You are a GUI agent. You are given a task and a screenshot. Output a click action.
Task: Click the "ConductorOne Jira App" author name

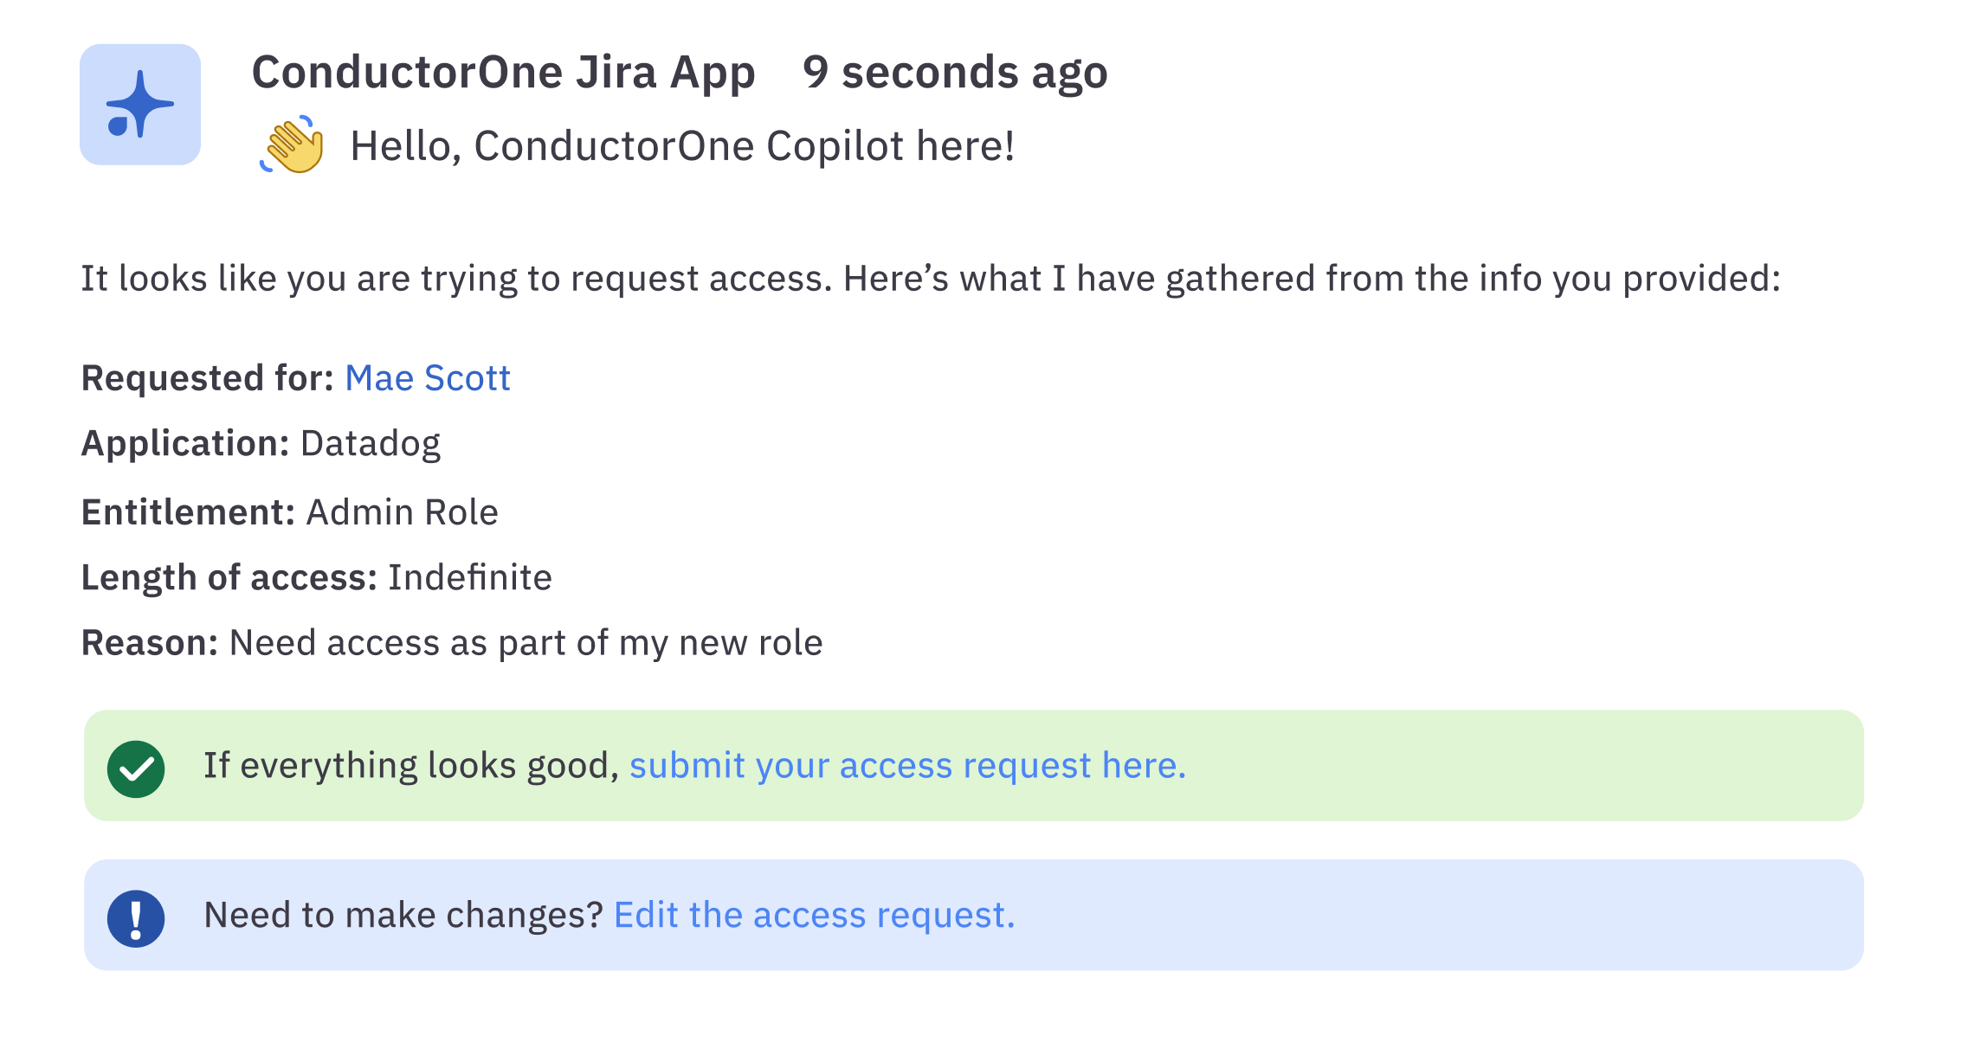(503, 72)
